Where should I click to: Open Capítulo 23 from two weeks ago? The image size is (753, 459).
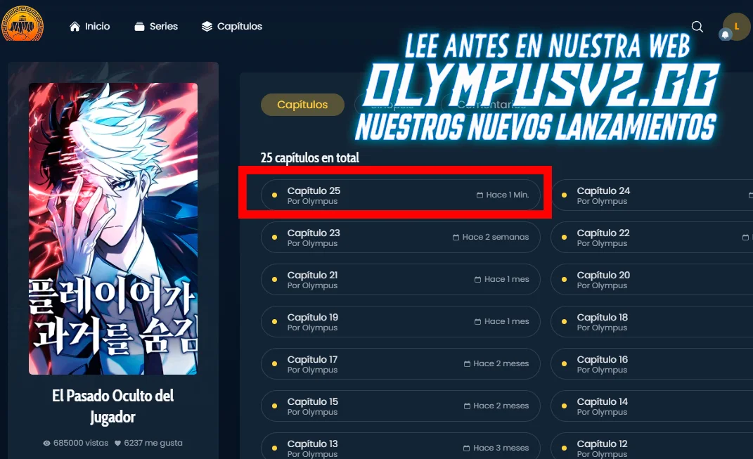coord(401,237)
